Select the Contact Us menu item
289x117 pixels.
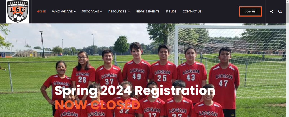point(192,11)
